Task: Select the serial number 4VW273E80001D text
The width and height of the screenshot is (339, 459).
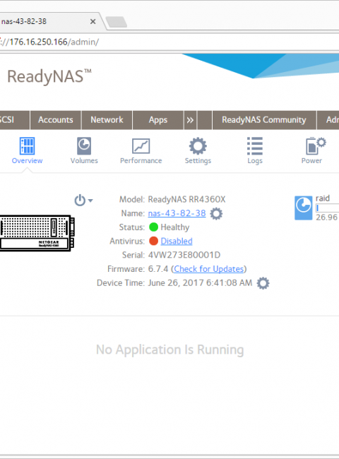Action: point(184,255)
